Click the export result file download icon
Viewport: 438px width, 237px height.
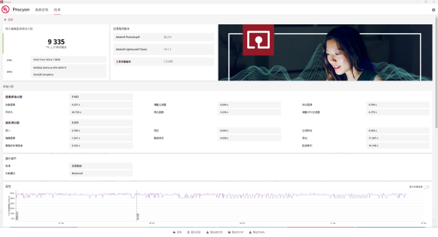click(208, 232)
